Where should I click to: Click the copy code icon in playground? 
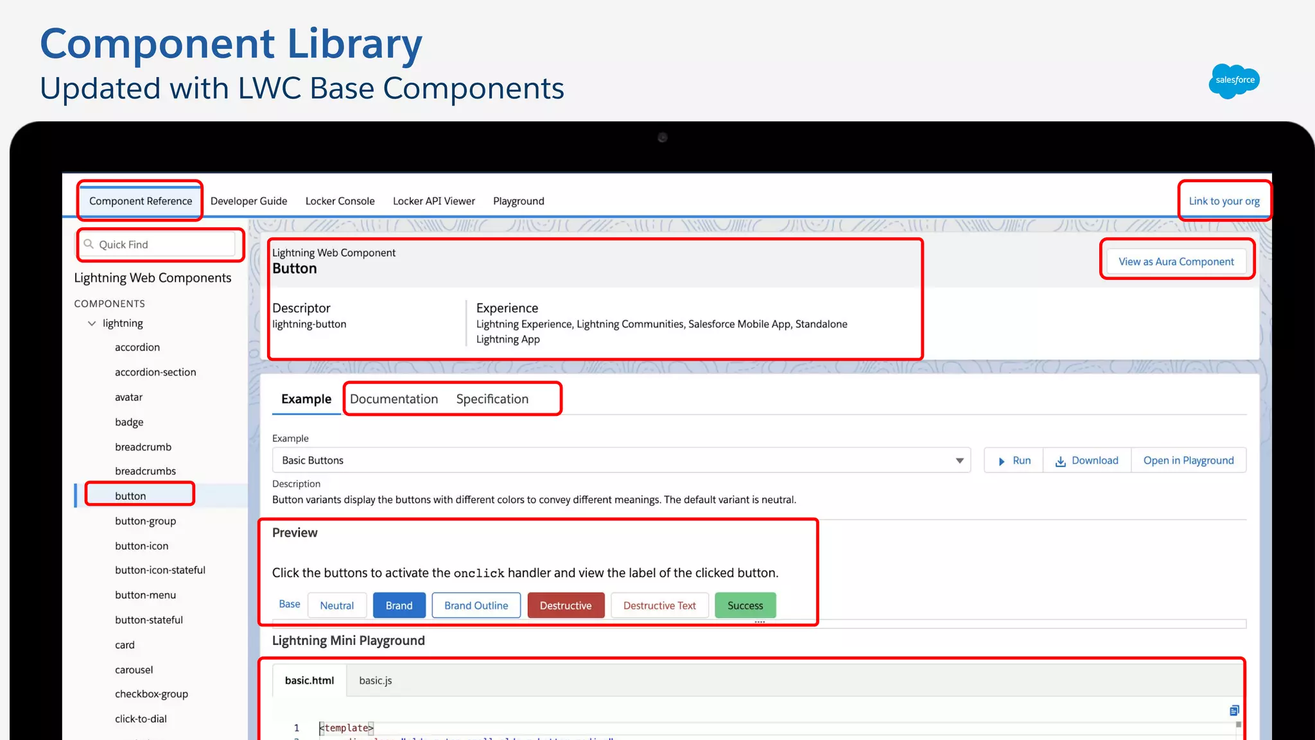coord(1233,710)
